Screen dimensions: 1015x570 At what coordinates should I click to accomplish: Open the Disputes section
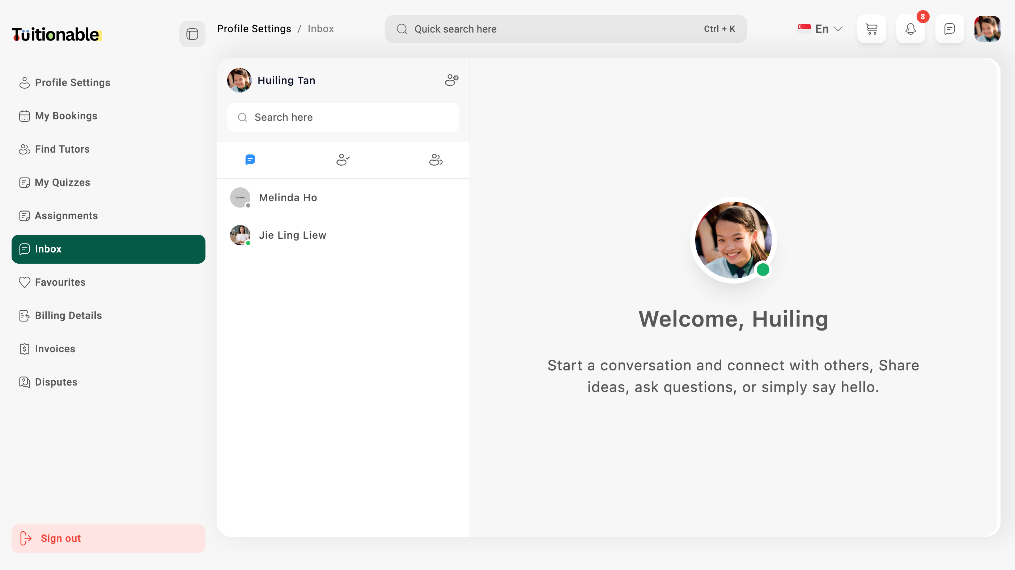tap(56, 382)
